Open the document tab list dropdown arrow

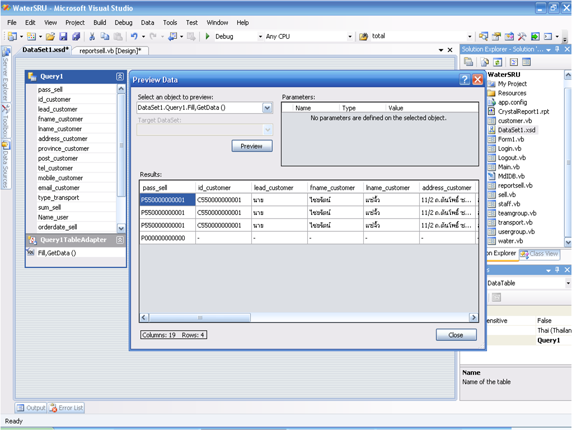tap(441, 50)
